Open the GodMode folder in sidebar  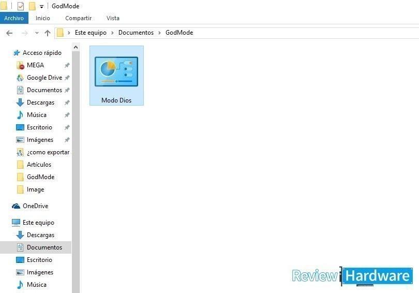(x=40, y=177)
